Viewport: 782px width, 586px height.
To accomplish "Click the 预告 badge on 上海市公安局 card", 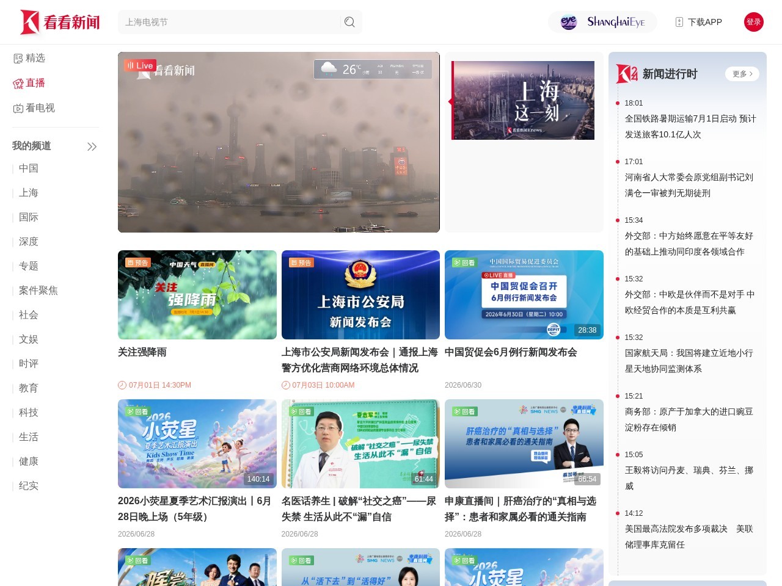I will click(301, 262).
